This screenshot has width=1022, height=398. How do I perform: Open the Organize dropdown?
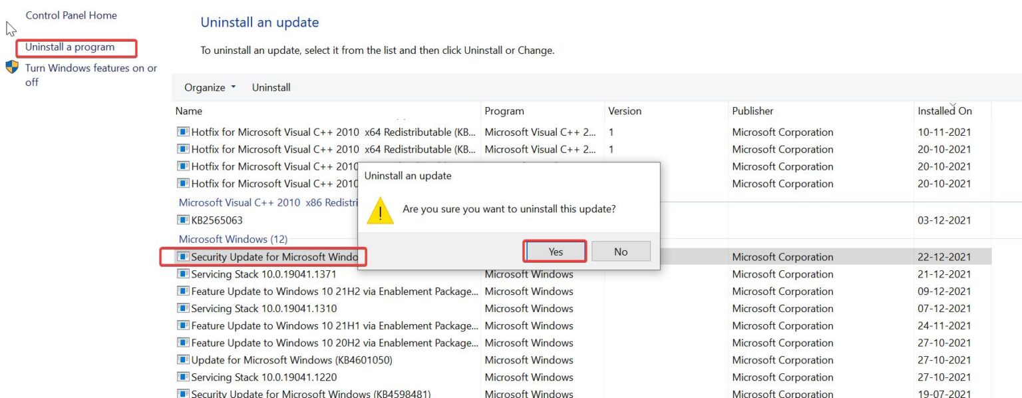coord(208,87)
